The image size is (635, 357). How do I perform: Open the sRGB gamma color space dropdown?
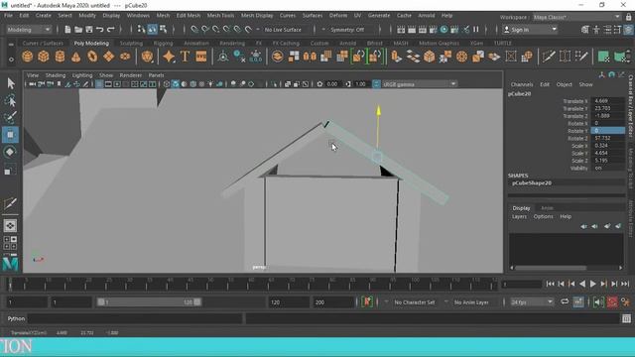[420, 83]
